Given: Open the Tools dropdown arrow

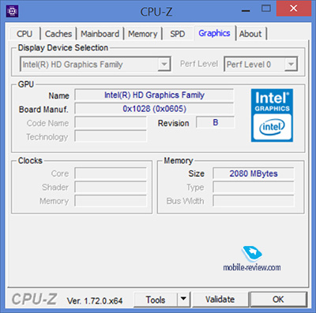Looking at the screenshot, I should click(183, 299).
